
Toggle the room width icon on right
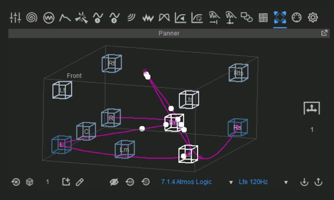coord(311,108)
